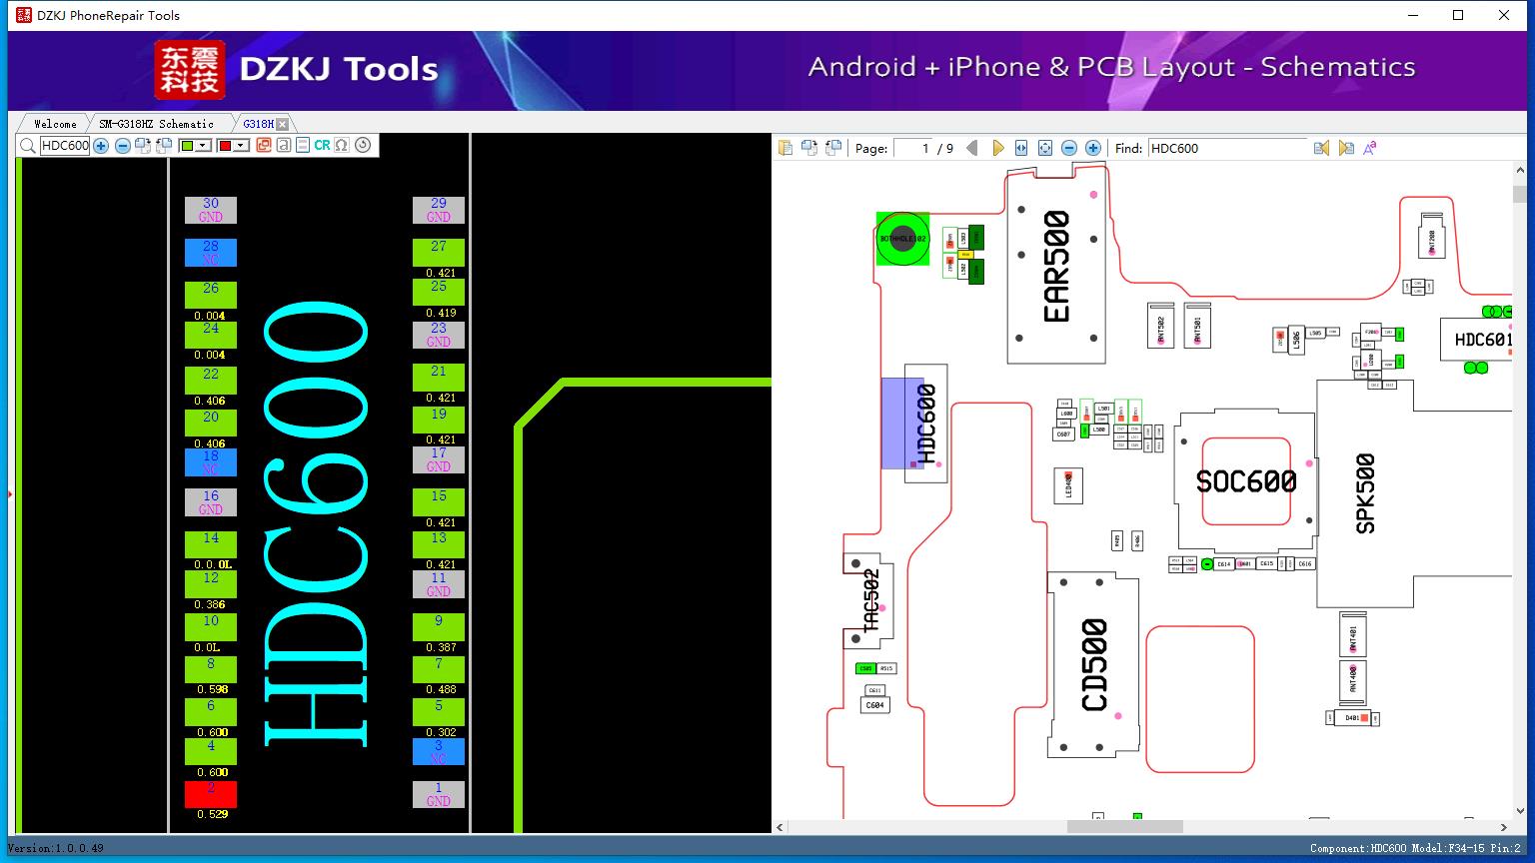Select the SOC600 chip on the board
The image size is (1535, 863).
(1246, 481)
